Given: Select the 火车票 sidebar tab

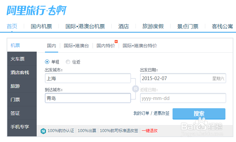Looking at the screenshot, I should 22,59.
